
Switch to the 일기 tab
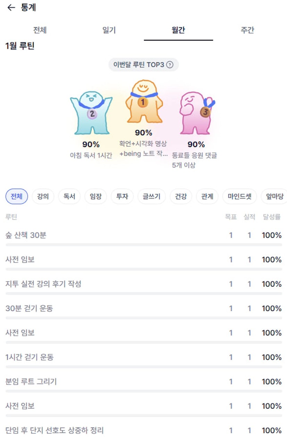point(109,30)
